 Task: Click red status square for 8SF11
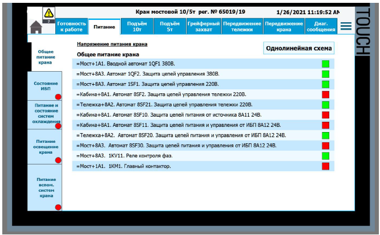(x=325, y=125)
